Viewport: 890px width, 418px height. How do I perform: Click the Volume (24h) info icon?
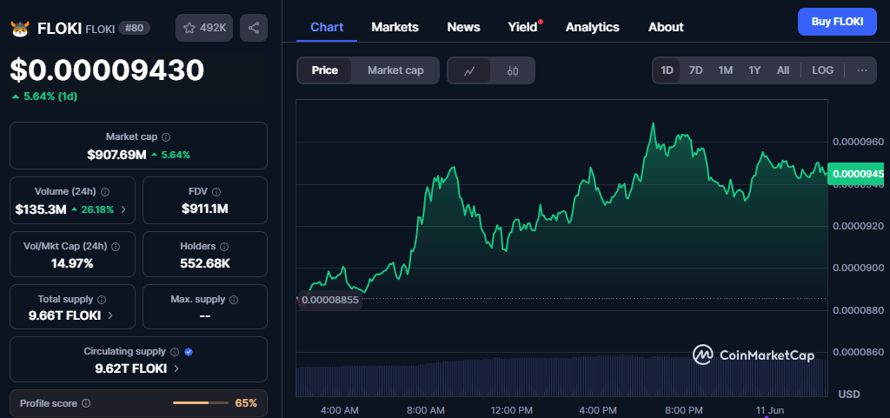105,192
